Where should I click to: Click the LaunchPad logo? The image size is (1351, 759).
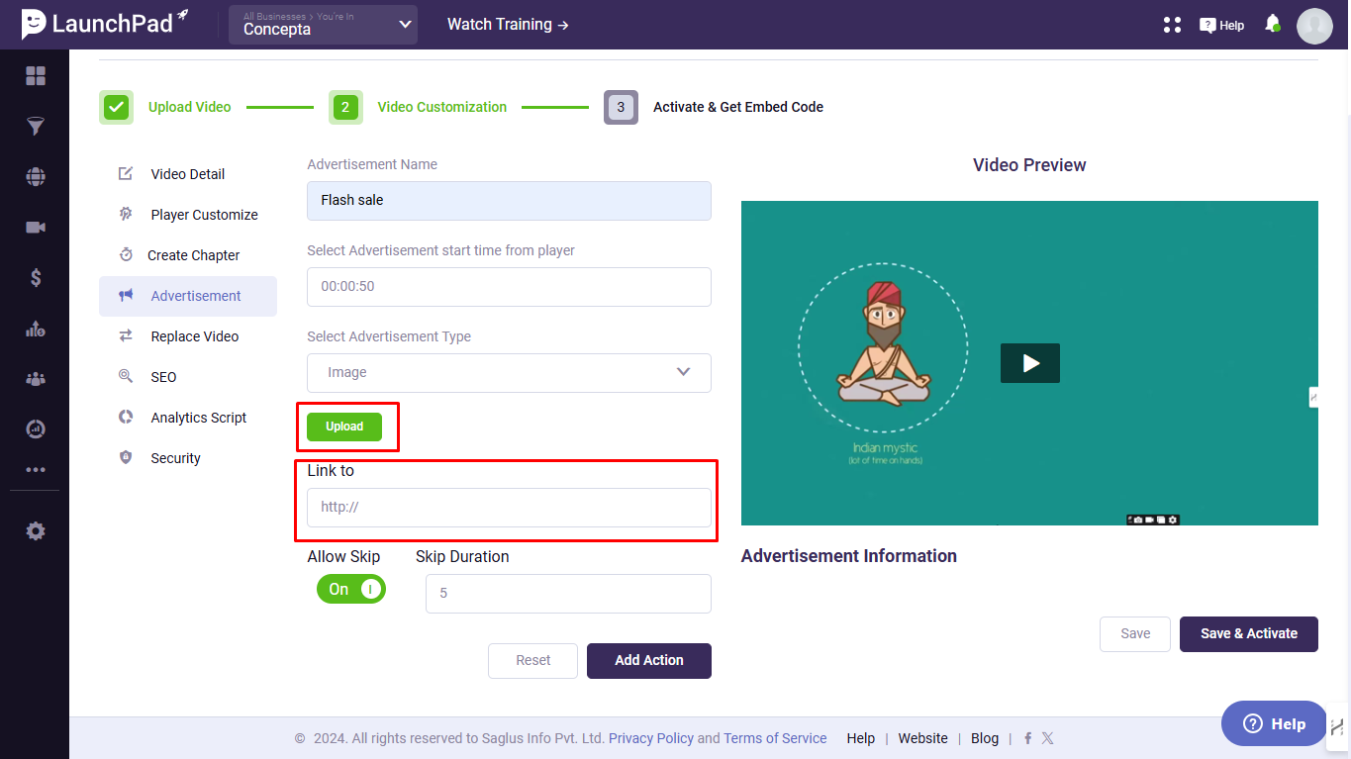point(105,24)
